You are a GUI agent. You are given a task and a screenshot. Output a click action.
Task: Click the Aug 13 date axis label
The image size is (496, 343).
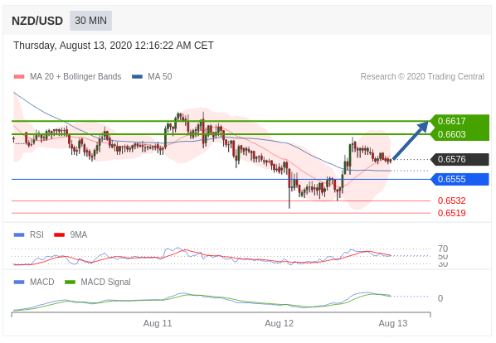(x=393, y=323)
